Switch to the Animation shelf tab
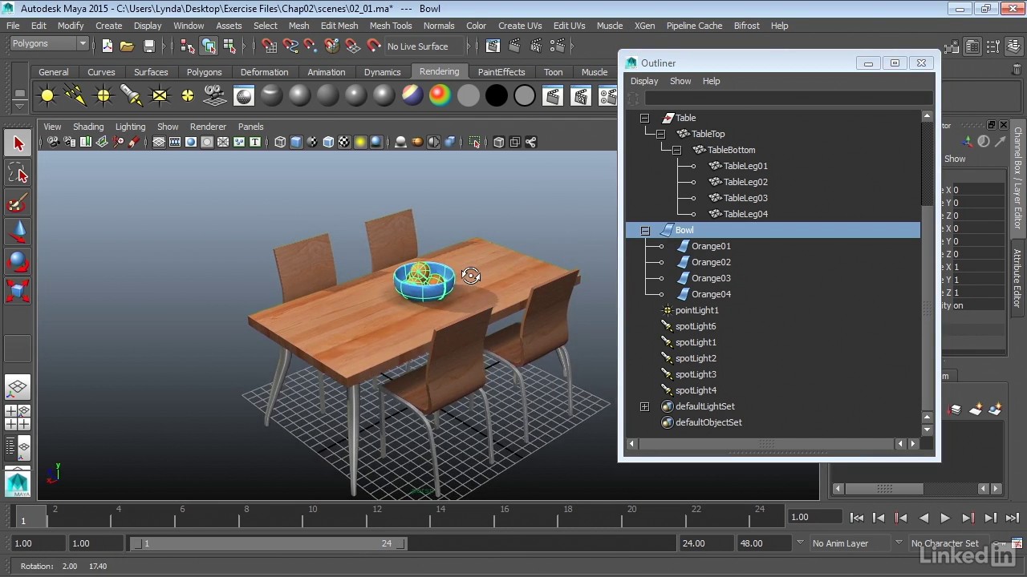 326,72
